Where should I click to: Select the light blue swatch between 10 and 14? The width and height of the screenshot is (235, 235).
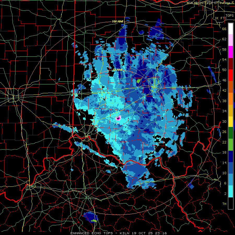tap(231, 180)
